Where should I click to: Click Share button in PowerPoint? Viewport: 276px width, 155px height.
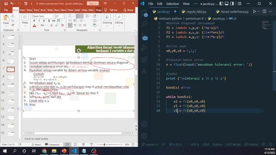pyautogui.click(x=129, y=10)
